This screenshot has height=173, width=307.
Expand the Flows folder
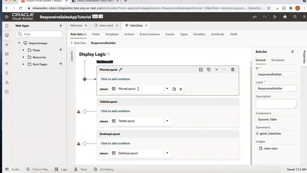[24, 50]
